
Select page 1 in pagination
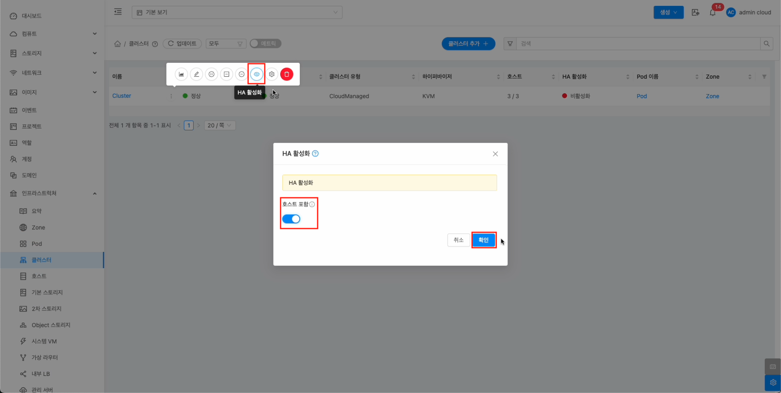(189, 125)
